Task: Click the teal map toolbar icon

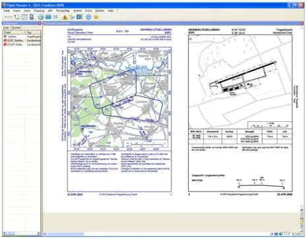Action: [48, 17]
